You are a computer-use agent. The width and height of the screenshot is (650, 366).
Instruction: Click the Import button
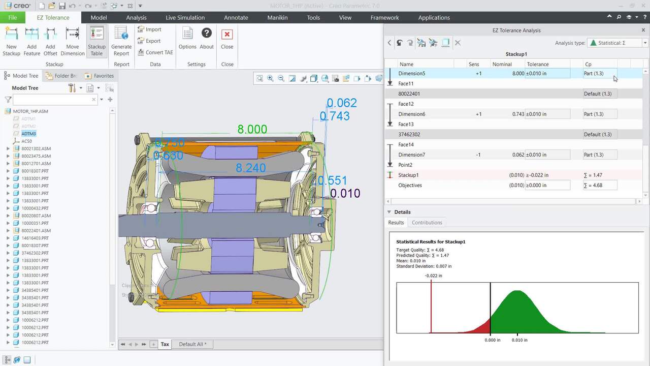click(149, 29)
